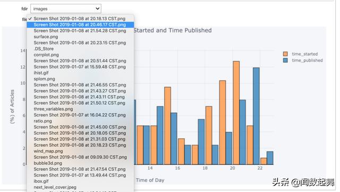Click the x-axis tick label 16
Viewport: 340px width, 192px height.
177,168
